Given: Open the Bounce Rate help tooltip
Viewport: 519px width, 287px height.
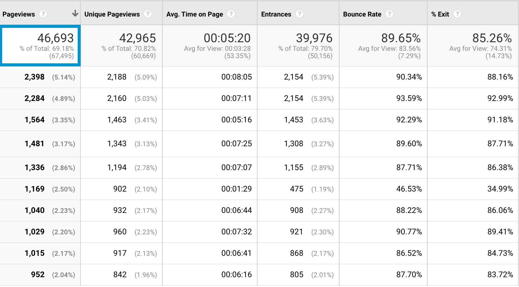Looking at the screenshot, I should pos(390,14).
